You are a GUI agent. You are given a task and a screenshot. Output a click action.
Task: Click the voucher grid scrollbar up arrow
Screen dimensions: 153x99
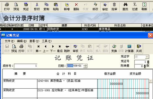151,81
